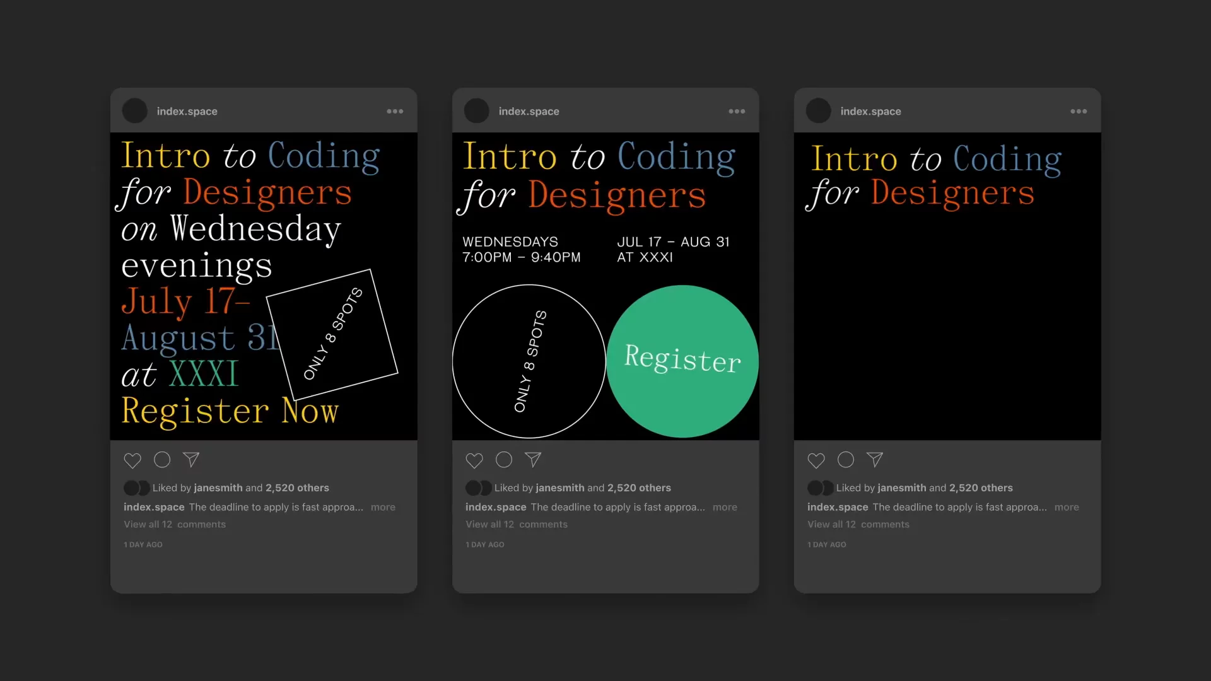Expand third post caption with more
1211x681 pixels.
(x=1067, y=508)
